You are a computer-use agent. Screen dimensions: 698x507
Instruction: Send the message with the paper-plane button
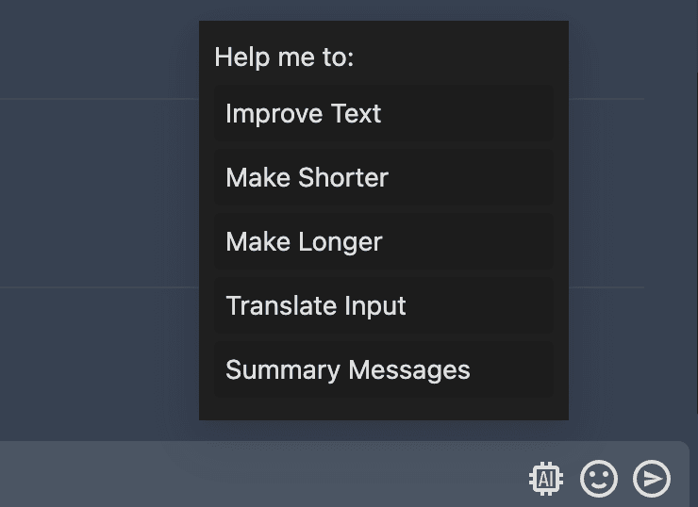(651, 479)
